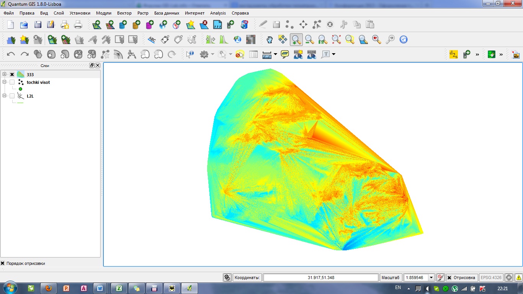Click the coordinates input field

click(x=320, y=278)
